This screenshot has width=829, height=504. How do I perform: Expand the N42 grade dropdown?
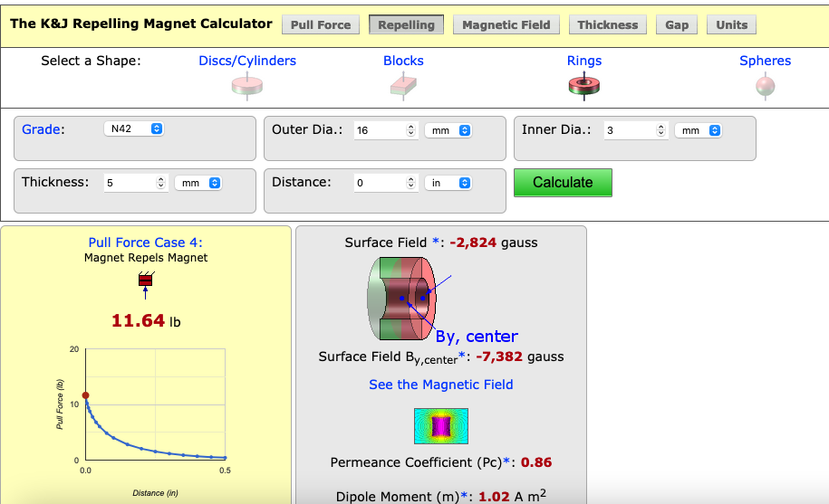click(134, 128)
